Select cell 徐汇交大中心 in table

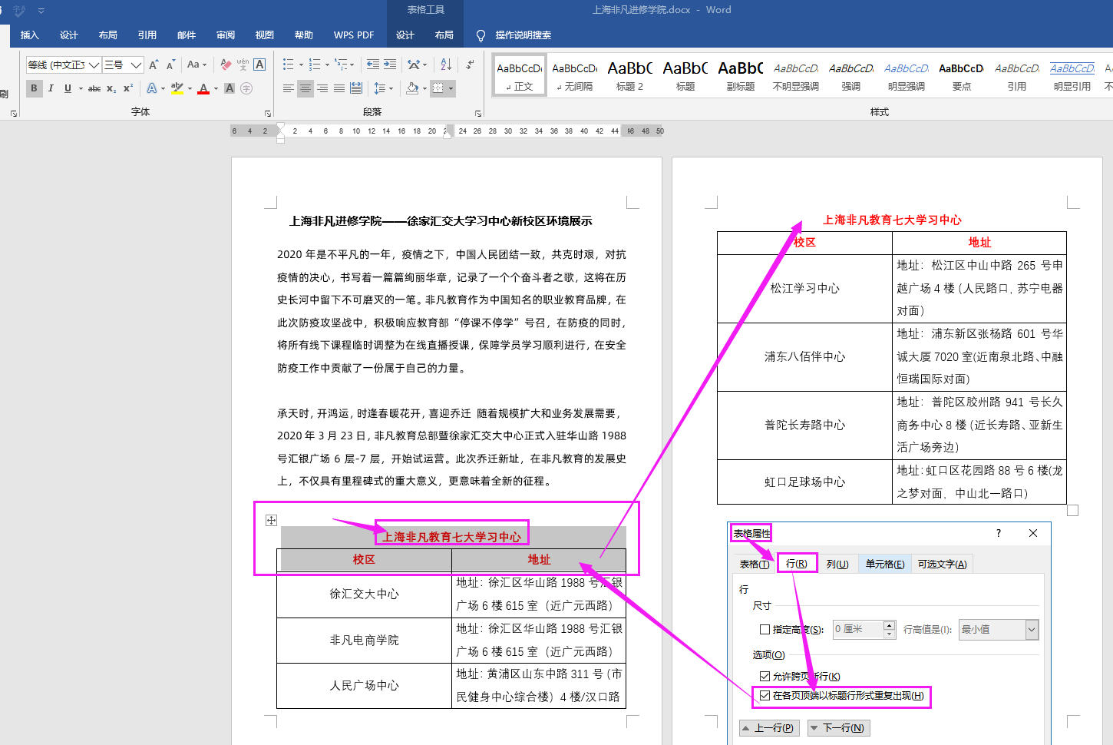364,594
